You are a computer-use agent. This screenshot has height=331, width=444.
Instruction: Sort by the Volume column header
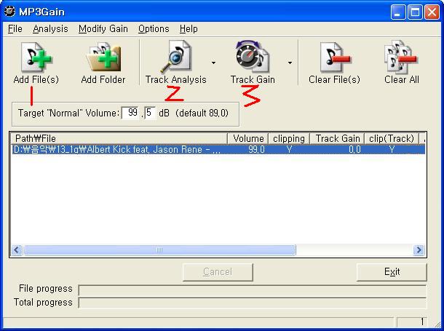(248, 138)
